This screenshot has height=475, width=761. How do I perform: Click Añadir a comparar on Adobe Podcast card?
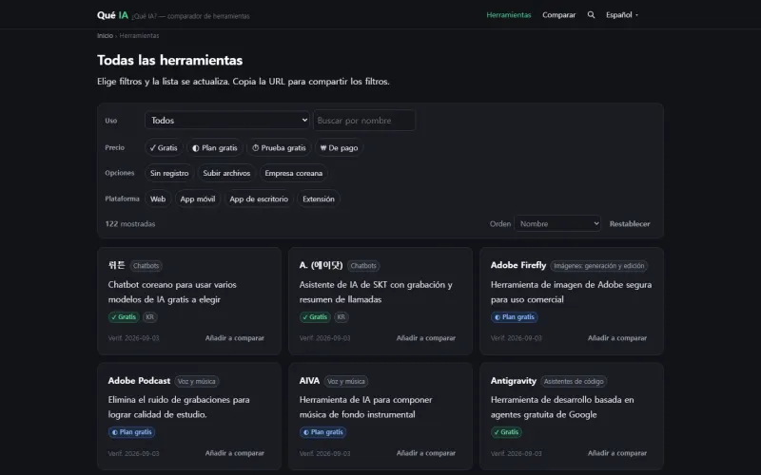tap(234, 453)
